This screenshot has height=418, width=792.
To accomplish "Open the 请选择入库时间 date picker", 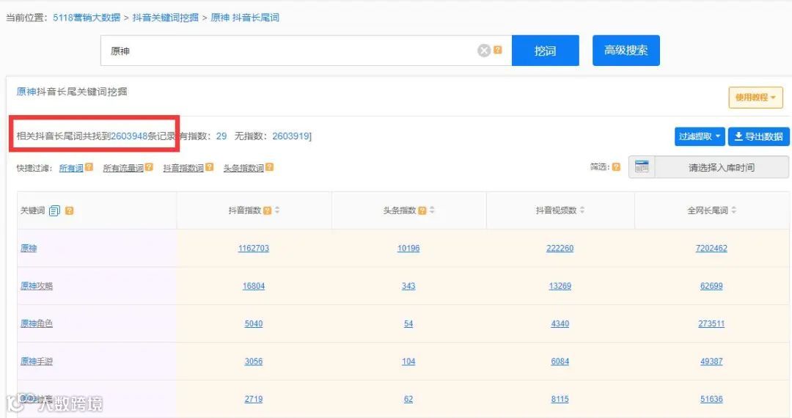I will [722, 167].
